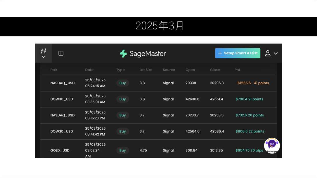The height and width of the screenshot is (178, 317).
Task: Toggle the sidebar panel icon
Action: [x=61, y=53]
